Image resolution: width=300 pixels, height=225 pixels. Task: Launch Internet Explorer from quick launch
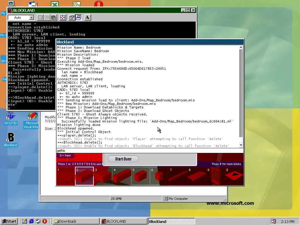[31, 221]
